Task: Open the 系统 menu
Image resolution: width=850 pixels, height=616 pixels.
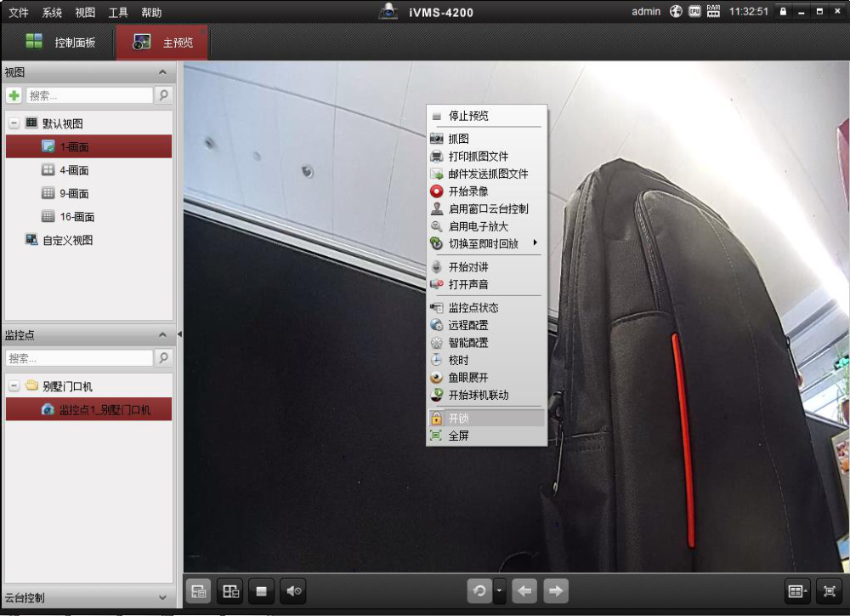Action: coord(52,13)
